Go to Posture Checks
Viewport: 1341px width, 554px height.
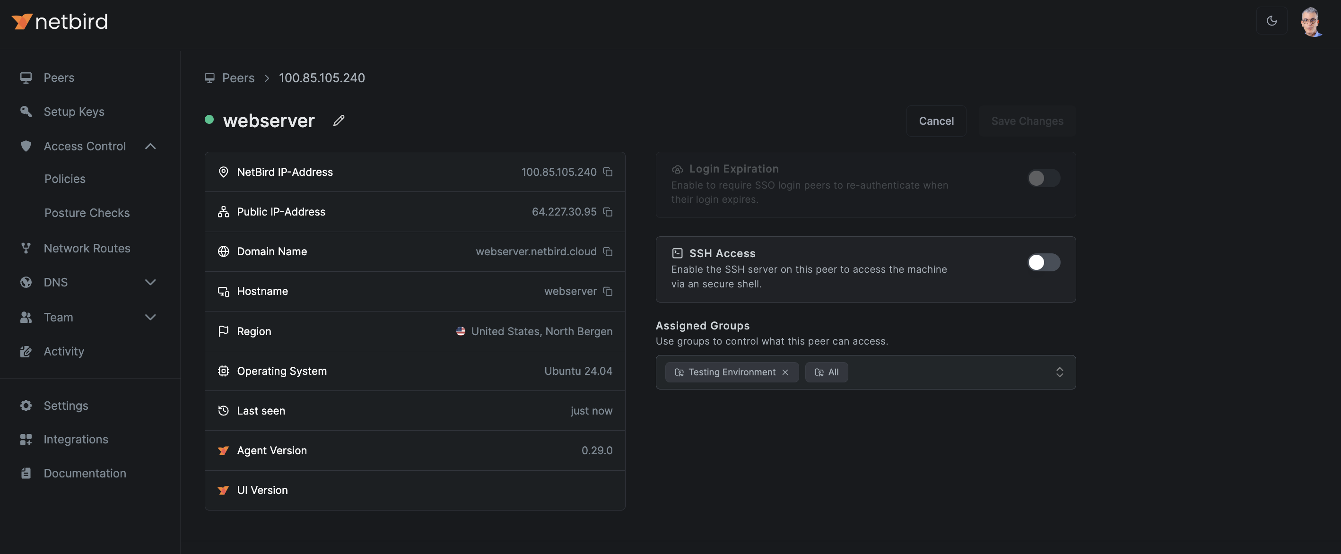click(87, 213)
